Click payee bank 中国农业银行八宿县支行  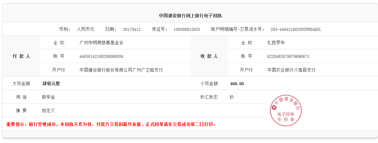point(291,70)
